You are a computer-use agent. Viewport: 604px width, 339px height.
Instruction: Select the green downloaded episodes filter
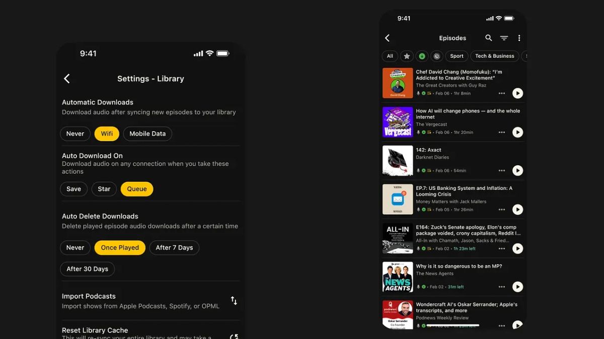[422, 56]
